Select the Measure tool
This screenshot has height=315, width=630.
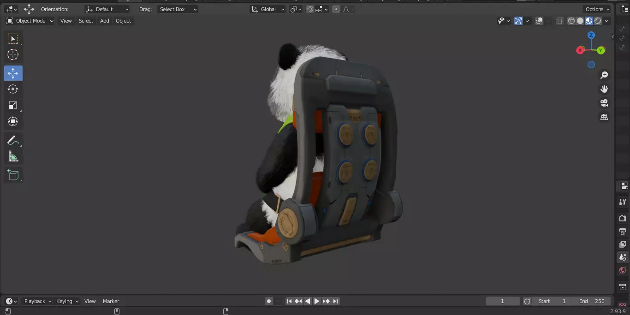tap(13, 156)
